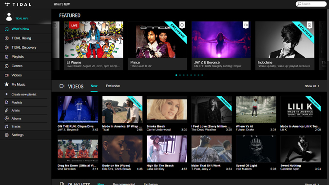Click the LIVE badge on Lil Wayne card

pos(74,25)
